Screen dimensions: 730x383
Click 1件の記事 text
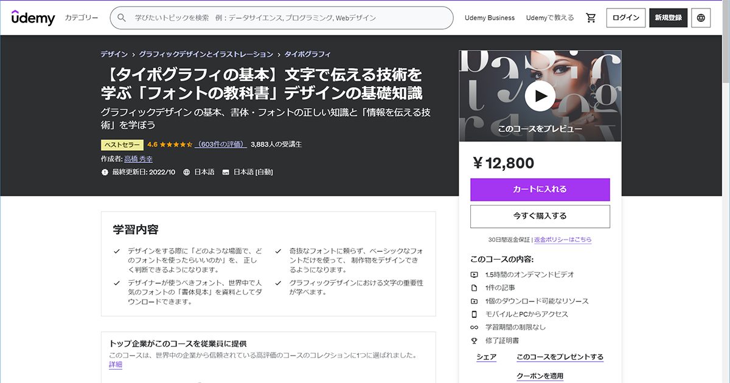click(500, 288)
